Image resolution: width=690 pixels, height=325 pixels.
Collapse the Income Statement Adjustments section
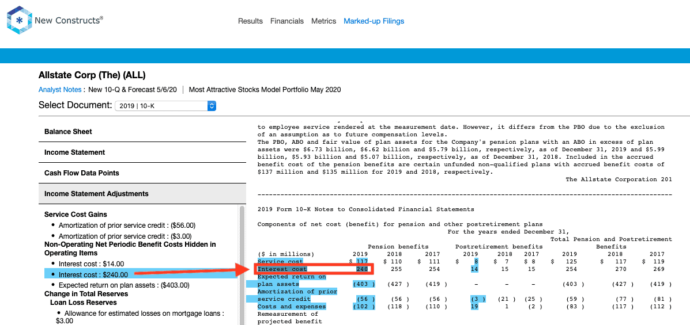142,194
